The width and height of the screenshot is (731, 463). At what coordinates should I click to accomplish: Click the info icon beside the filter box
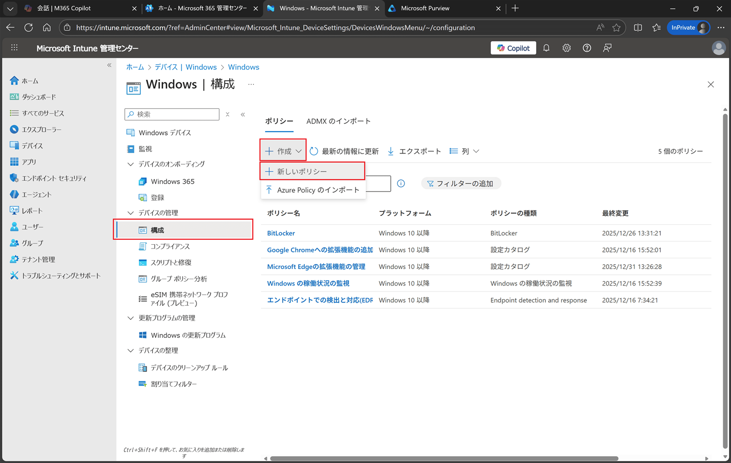tap(401, 183)
